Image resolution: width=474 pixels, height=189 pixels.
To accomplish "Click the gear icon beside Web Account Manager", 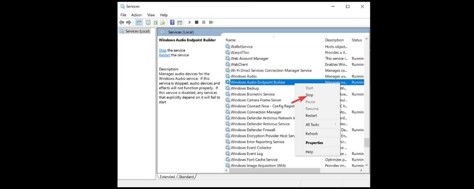I will 228,59.
